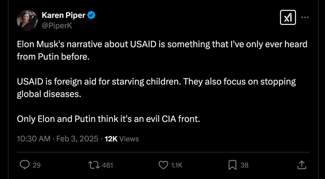Viewport: 325px width, 179px height.
Task: Click the reply speech bubble icon
Action: pos(25,165)
